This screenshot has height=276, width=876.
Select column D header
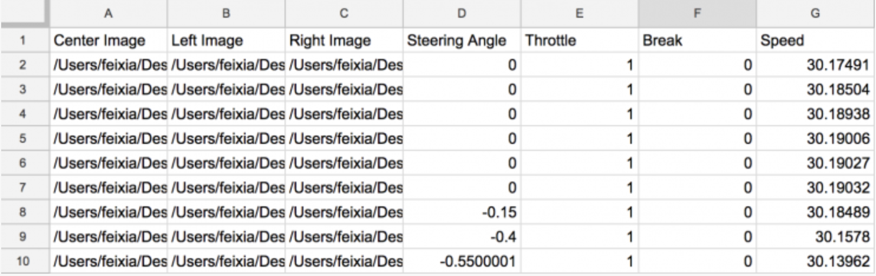462,14
